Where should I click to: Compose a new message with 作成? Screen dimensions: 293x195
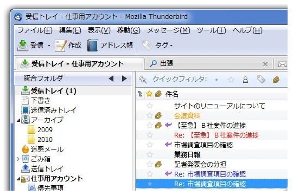pyautogui.click(x=68, y=45)
